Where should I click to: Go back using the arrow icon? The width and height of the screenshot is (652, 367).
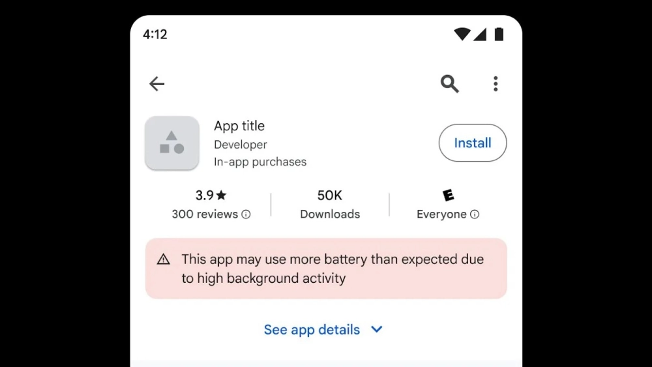[156, 83]
